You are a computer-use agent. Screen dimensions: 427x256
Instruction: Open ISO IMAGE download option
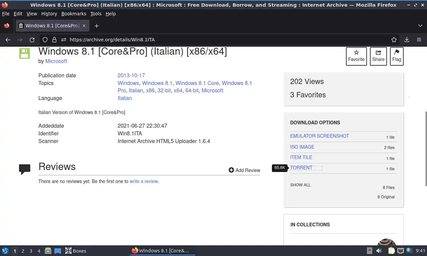click(302, 147)
